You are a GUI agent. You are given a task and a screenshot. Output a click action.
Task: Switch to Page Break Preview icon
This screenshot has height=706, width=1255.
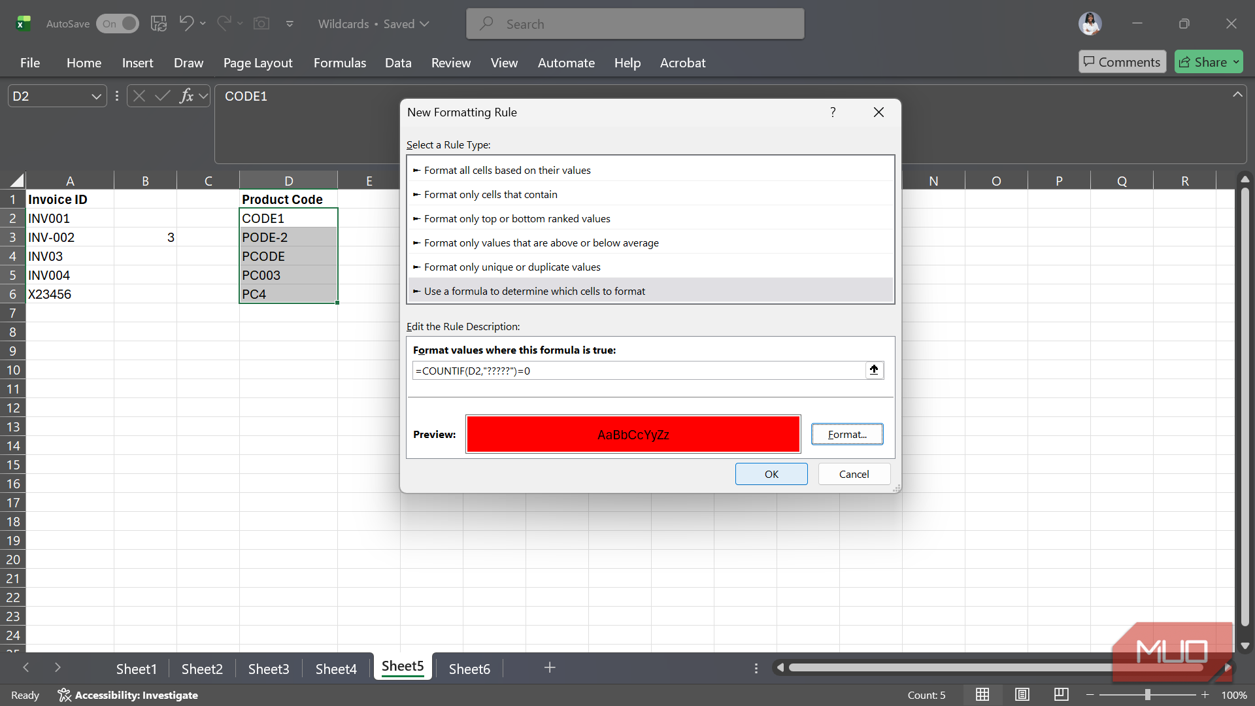1062,695
